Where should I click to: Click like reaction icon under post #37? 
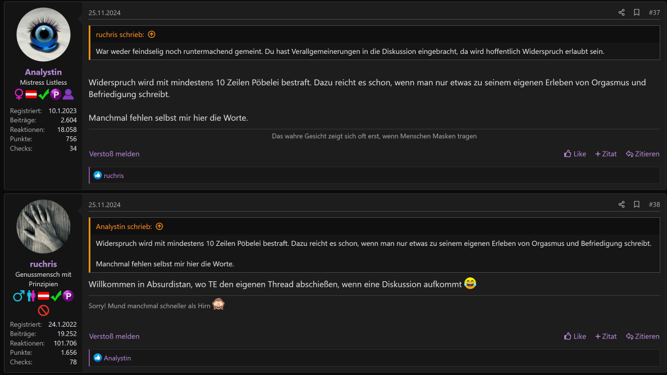coord(98,175)
